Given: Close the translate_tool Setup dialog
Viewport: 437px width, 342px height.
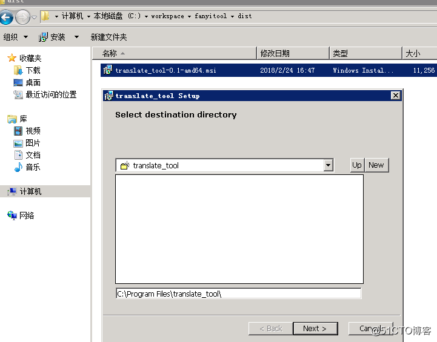Looking at the screenshot, I should point(395,96).
